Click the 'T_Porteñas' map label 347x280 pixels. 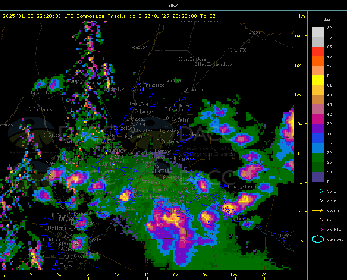pos(168,141)
